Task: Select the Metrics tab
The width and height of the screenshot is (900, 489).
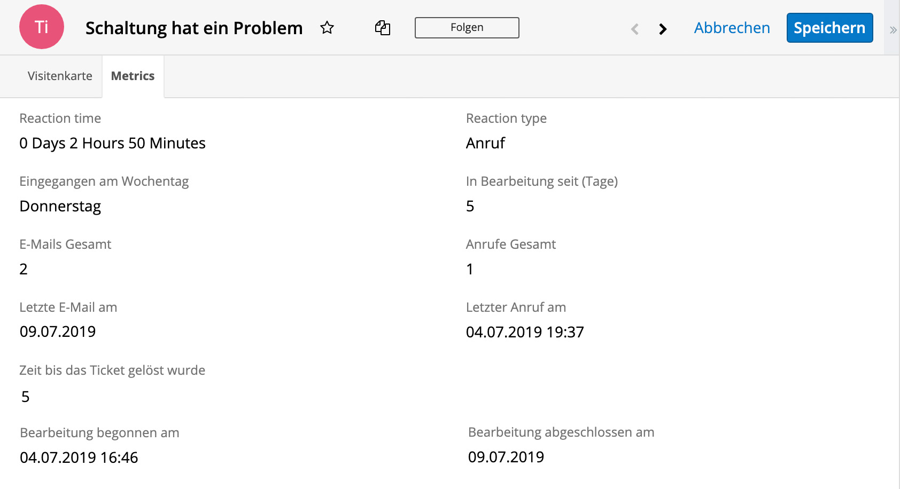Action: (133, 76)
